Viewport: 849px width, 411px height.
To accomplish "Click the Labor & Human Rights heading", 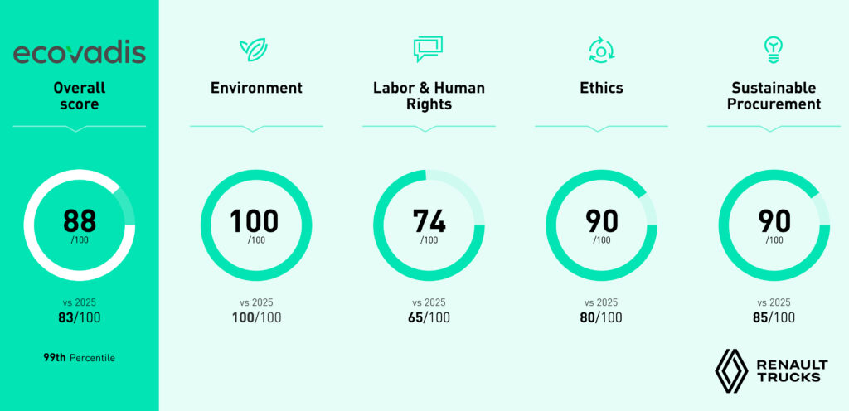I will tap(429, 96).
